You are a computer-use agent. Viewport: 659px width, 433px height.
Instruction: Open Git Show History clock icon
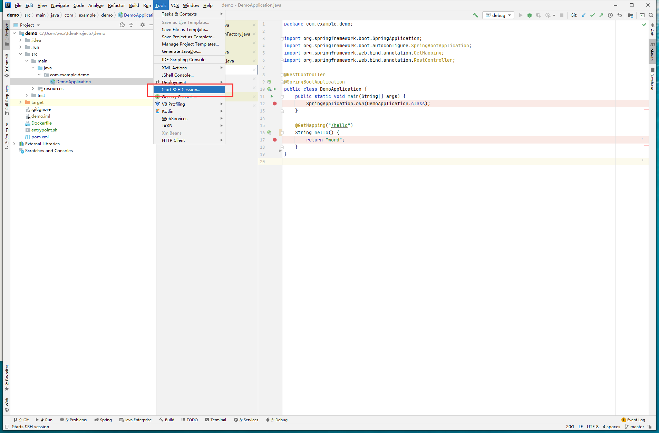pos(610,15)
